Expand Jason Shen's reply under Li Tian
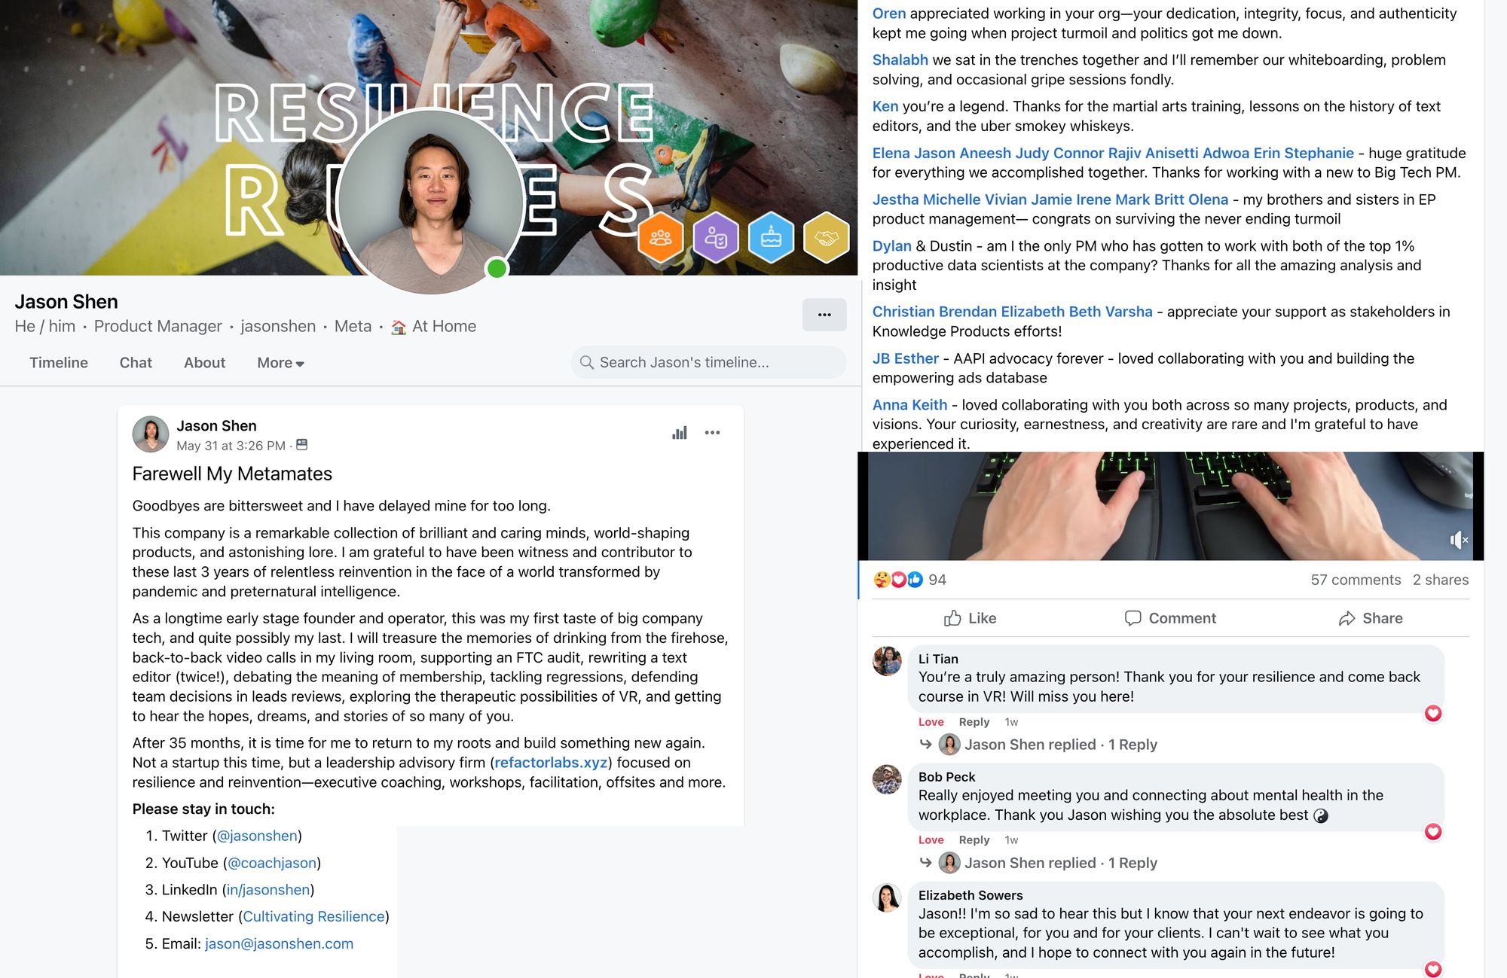The width and height of the screenshot is (1507, 978). point(1048,745)
